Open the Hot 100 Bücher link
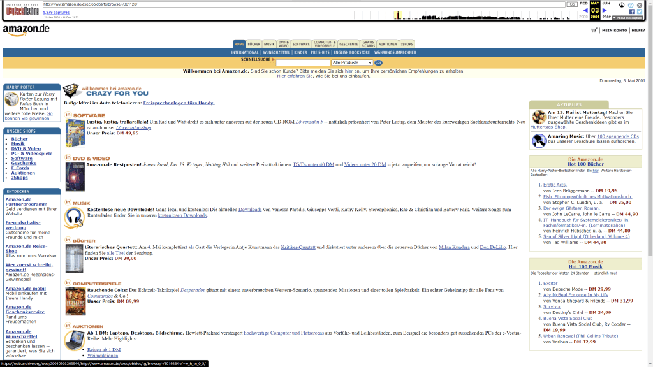The height and width of the screenshot is (367, 653). (585, 164)
